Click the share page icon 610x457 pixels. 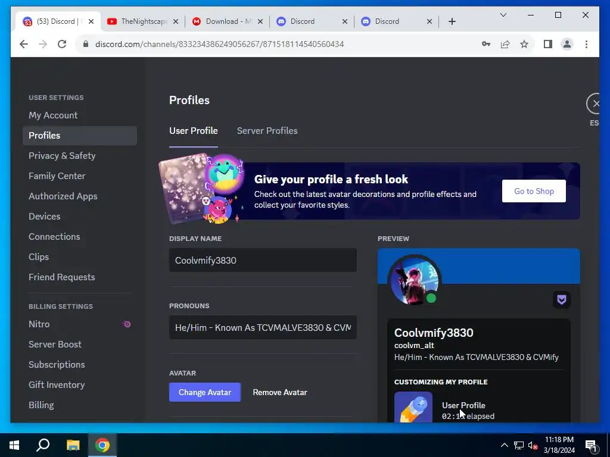pos(505,44)
